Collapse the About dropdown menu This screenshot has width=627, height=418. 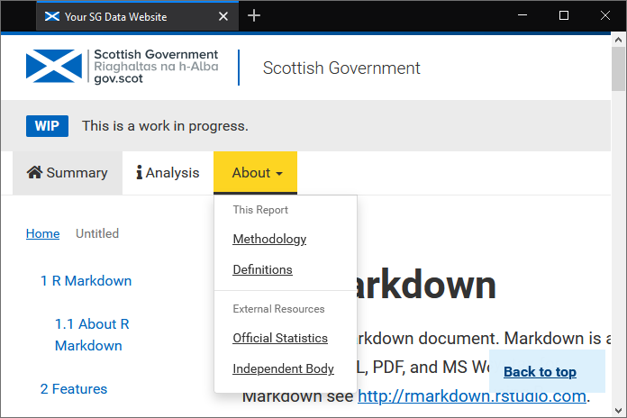pyautogui.click(x=255, y=173)
